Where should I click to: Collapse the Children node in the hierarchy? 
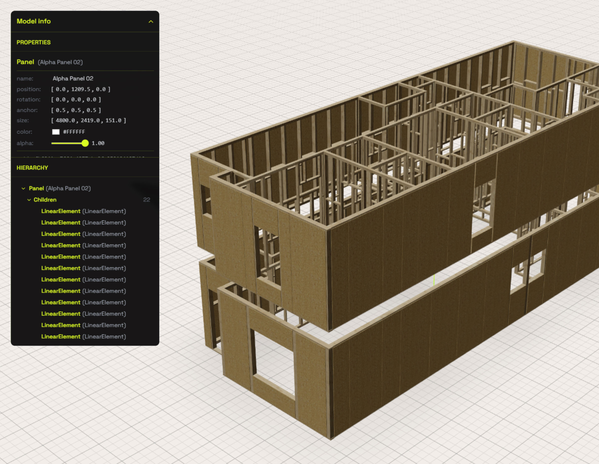point(29,200)
